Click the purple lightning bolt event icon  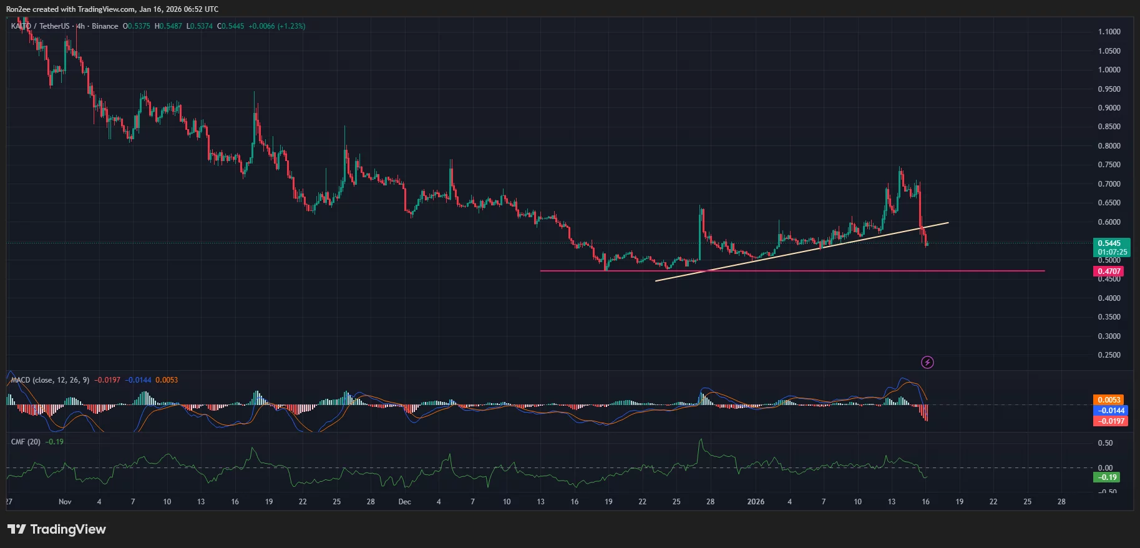(x=927, y=362)
